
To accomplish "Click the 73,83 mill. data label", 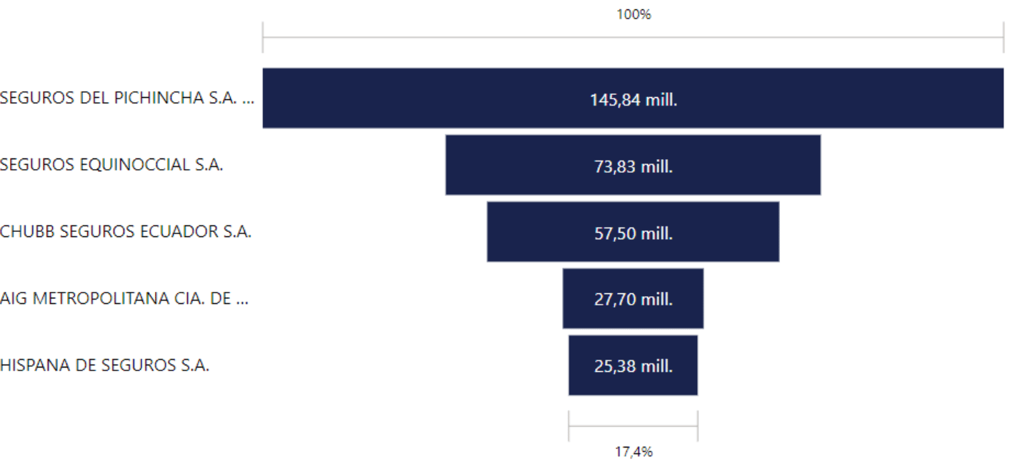I will tap(633, 167).
